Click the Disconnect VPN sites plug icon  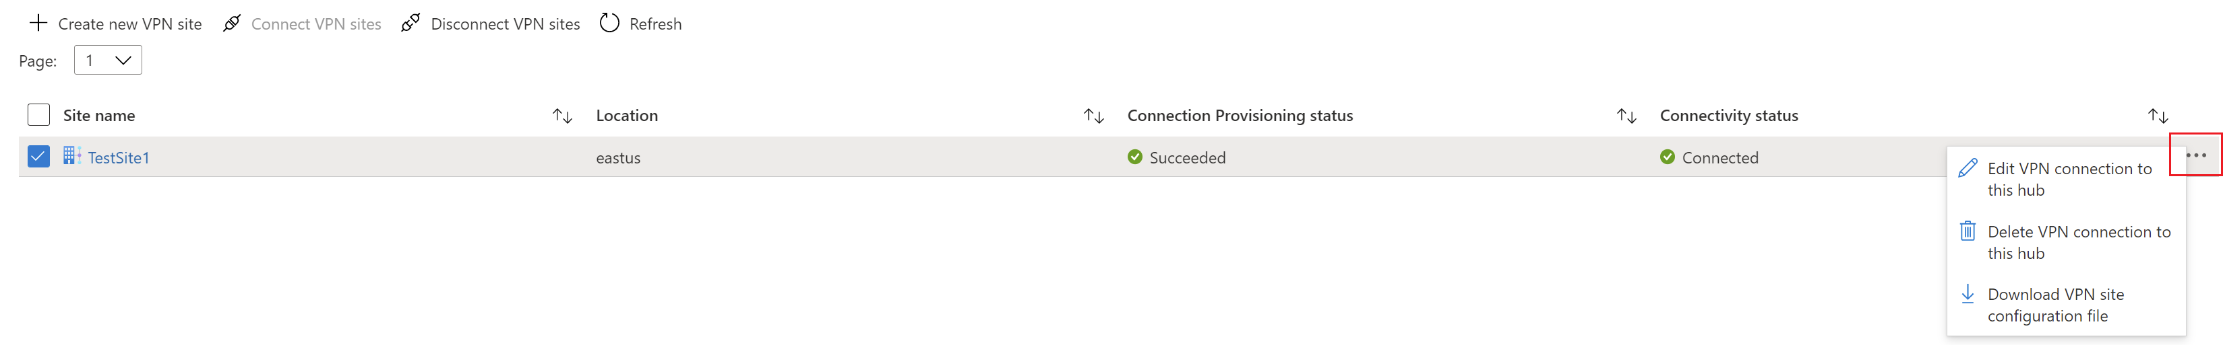pos(410,24)
